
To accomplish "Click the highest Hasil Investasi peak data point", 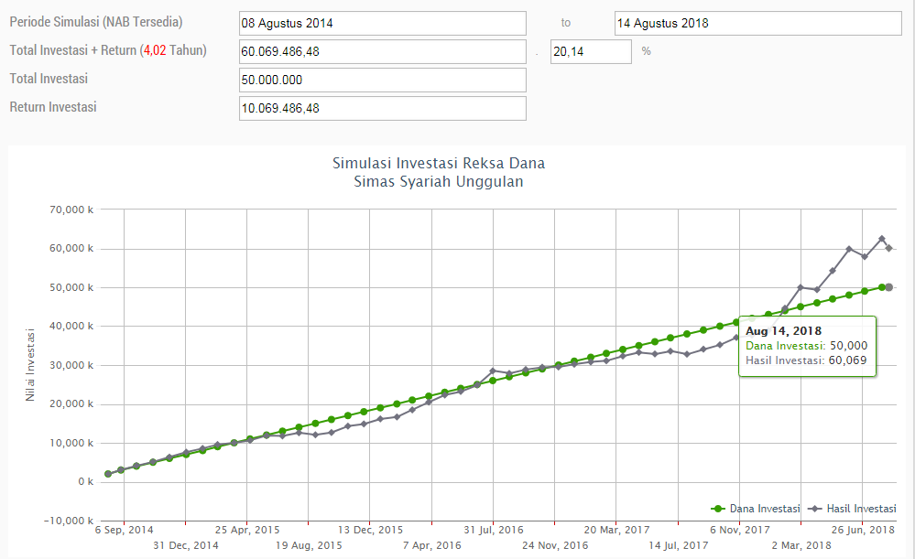I will coord(881,239).
